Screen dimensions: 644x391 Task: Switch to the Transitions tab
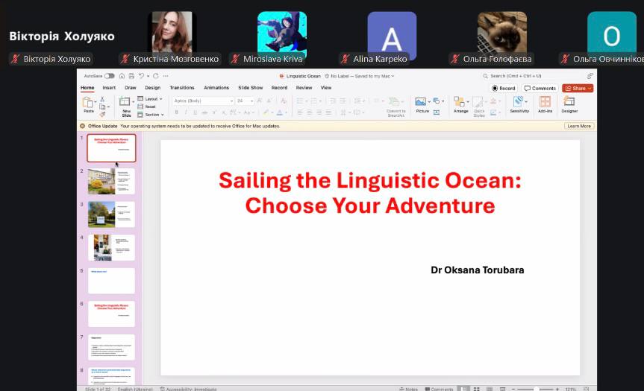[181, 88]
